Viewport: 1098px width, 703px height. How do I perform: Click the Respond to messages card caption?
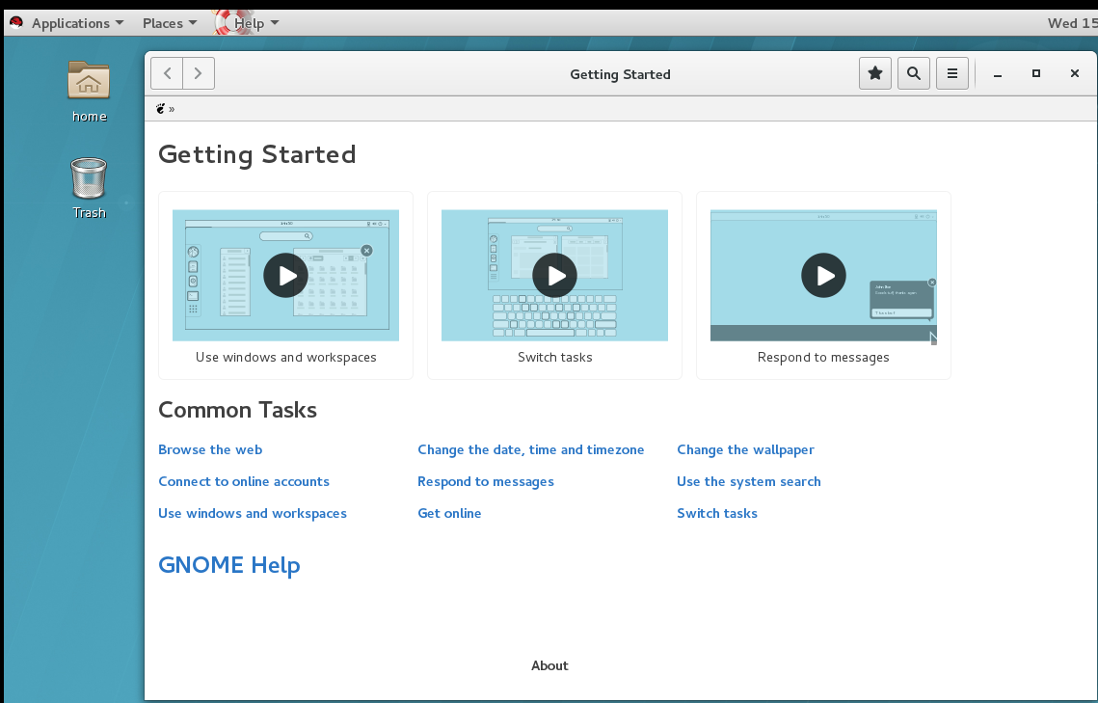(x=823, y=357)
